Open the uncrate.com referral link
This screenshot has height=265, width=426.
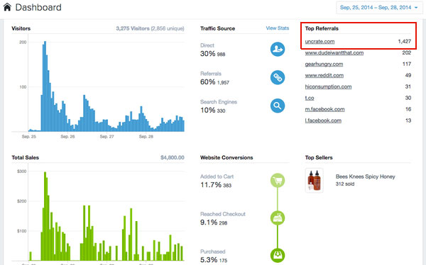(319, 42)
